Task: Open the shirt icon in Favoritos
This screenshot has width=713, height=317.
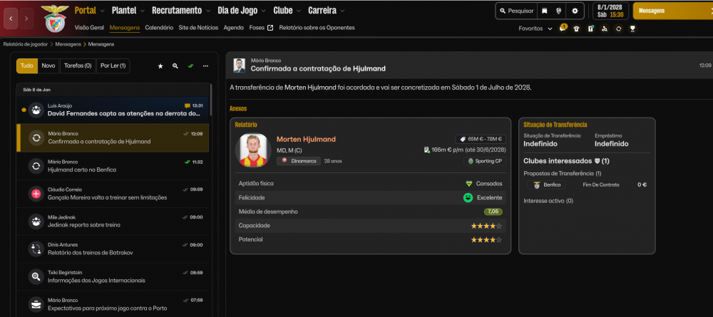Action: [x=577, y=28]
